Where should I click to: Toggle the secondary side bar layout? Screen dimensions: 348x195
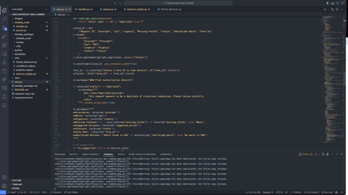(x=337, y=3)
